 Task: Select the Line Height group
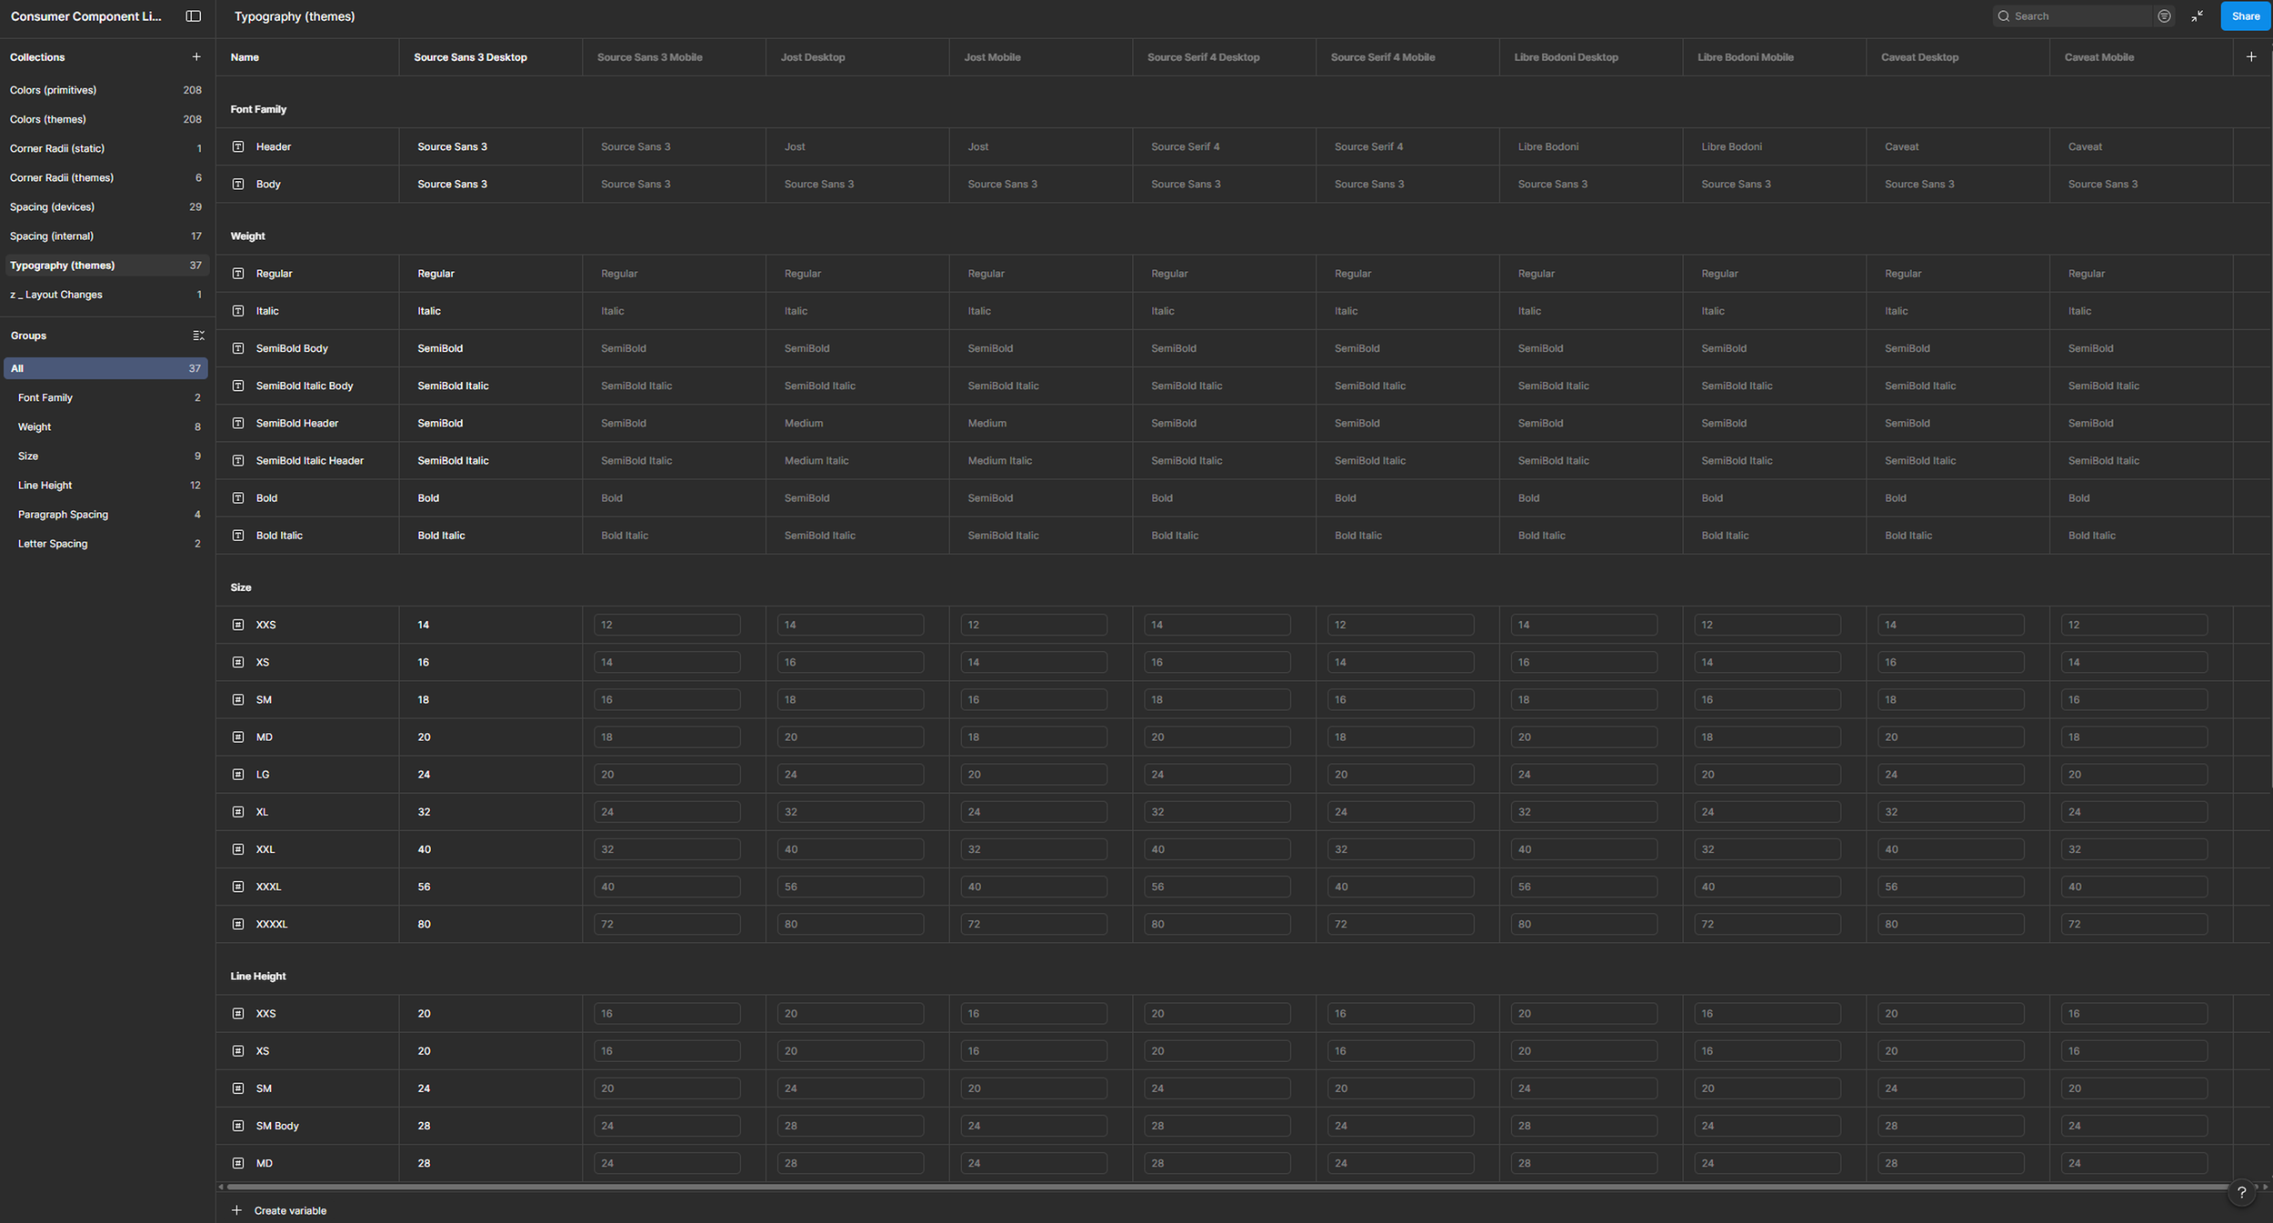(x=45, y=486)
